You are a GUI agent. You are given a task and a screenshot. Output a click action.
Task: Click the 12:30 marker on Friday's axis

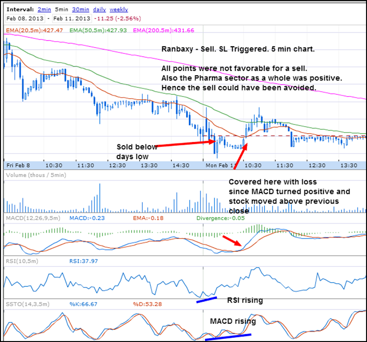tap(117, 165)
